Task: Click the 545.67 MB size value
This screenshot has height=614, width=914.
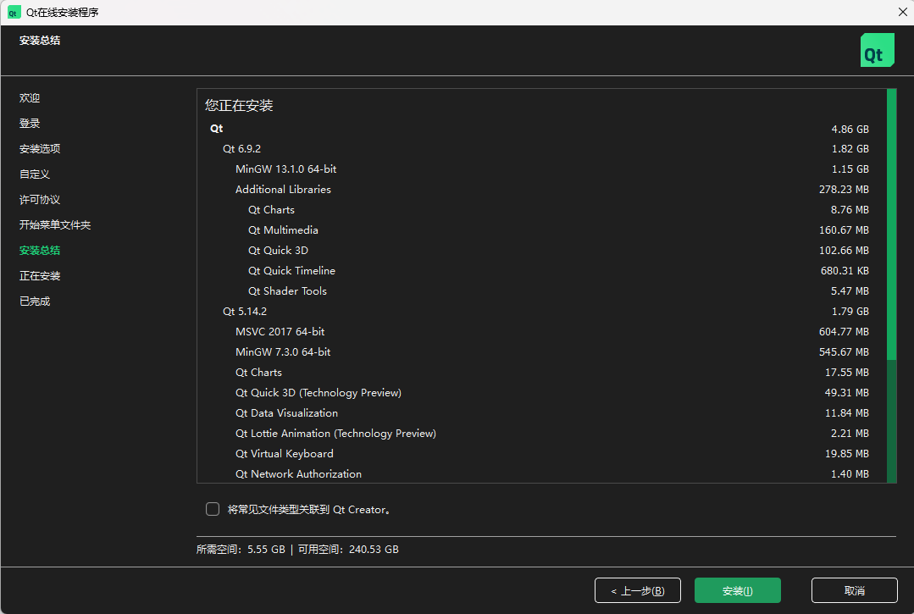Action: (844, 351)
